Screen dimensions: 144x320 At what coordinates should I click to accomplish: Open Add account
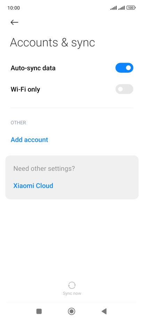click(29, 140)
